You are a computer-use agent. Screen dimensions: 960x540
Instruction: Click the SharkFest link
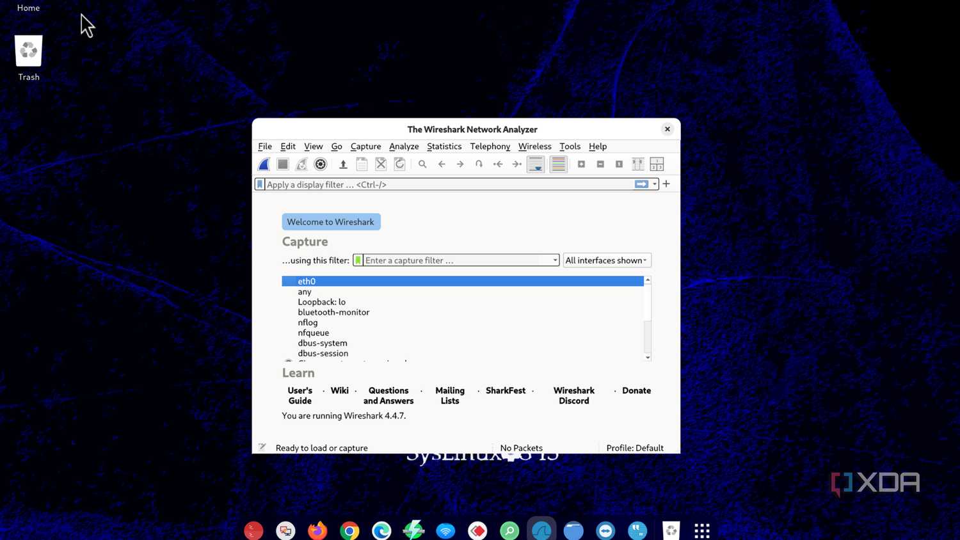point(506,390)
